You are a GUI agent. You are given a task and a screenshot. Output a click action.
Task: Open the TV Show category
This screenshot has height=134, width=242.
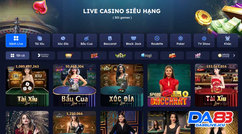(204, 40)
